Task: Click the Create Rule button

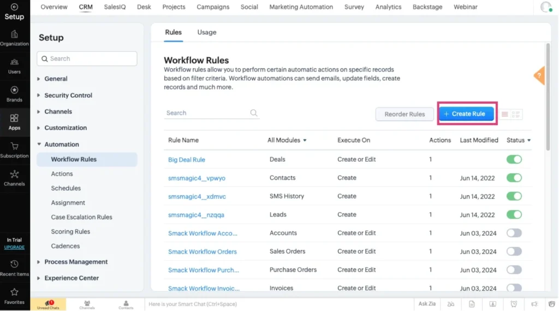Action: click(466, 114)
